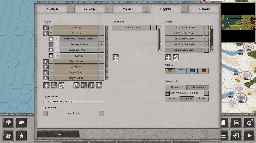256x143 pixels.
Task: Switch to the Alliances tab
Action: coord(52,9)
